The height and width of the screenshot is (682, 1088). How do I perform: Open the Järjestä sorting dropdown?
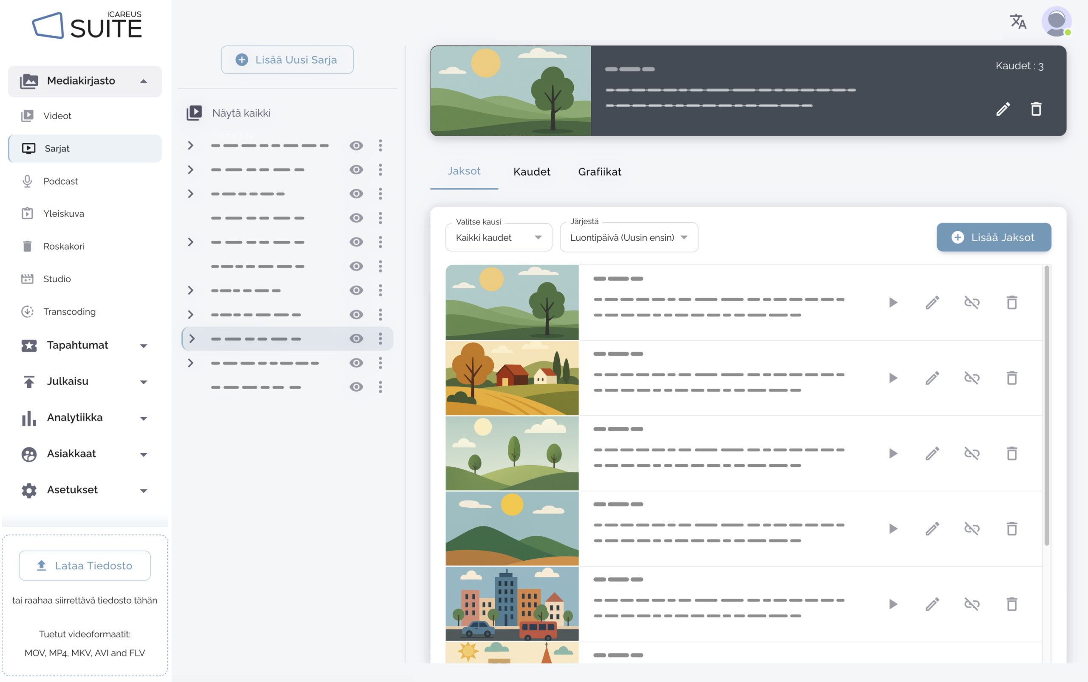coord(629,238)
